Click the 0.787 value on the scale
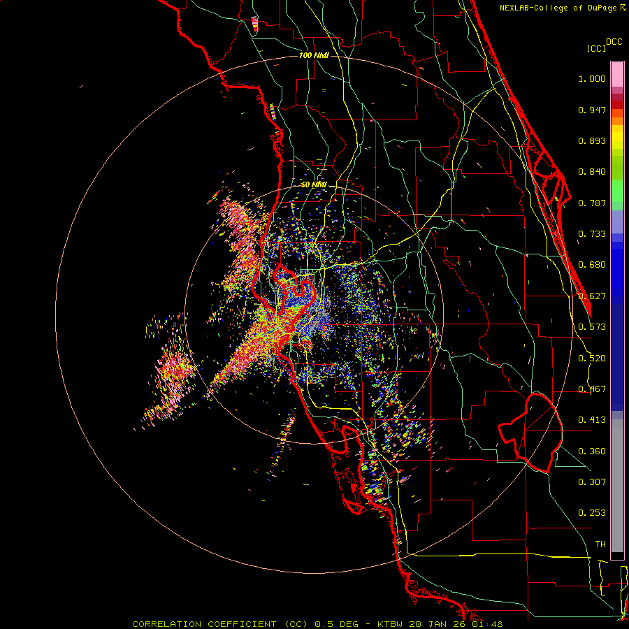The height and width of the screenshot is (629, 629). pos(592,203)
